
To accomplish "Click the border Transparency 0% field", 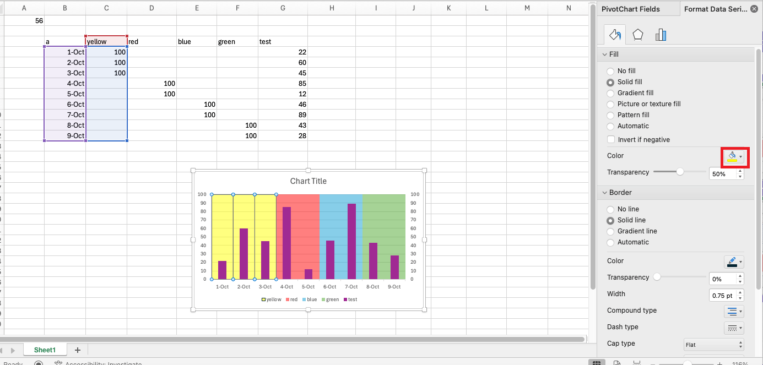I will 723,279.
